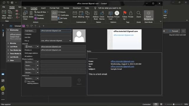
Task: Toggle Switch Background dark mode
Action: [x=149, y=15]
